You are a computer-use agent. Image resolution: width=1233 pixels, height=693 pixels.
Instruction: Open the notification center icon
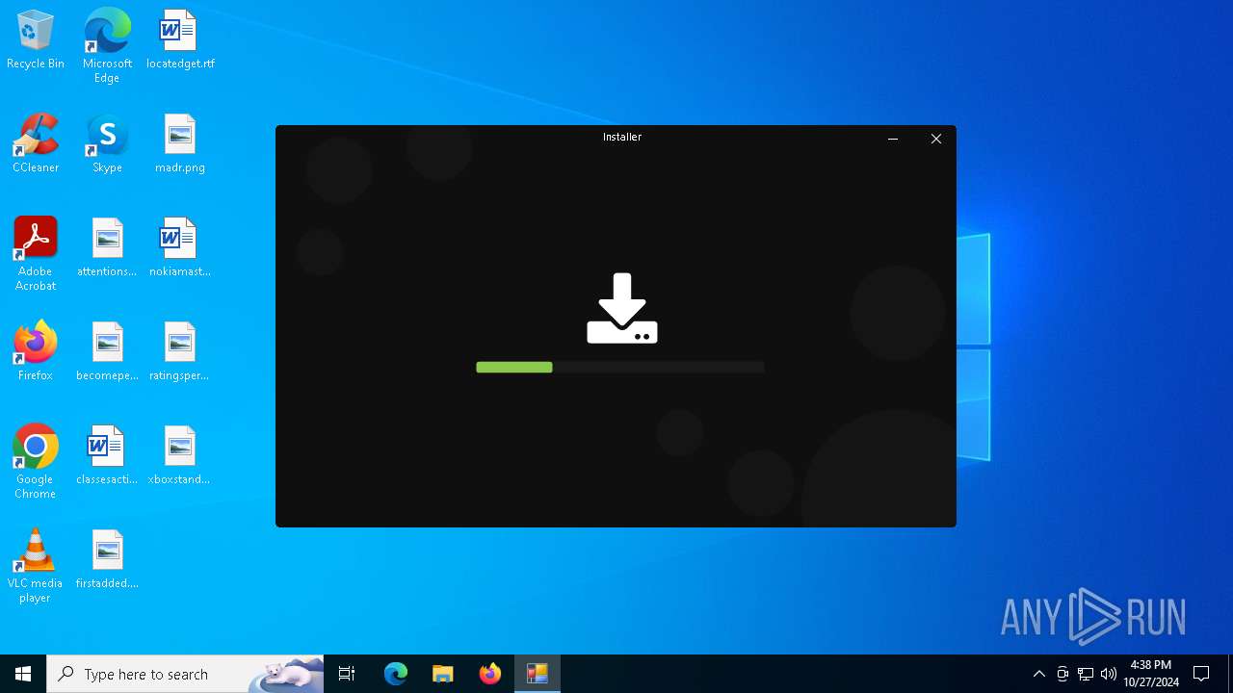tap(1201, 674)
